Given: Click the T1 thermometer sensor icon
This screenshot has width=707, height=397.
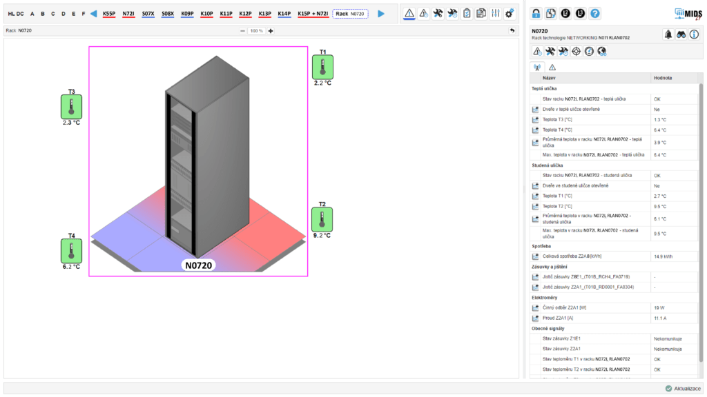Looking at the screenshot, I should pyautogui.click(x=322, y=67).
